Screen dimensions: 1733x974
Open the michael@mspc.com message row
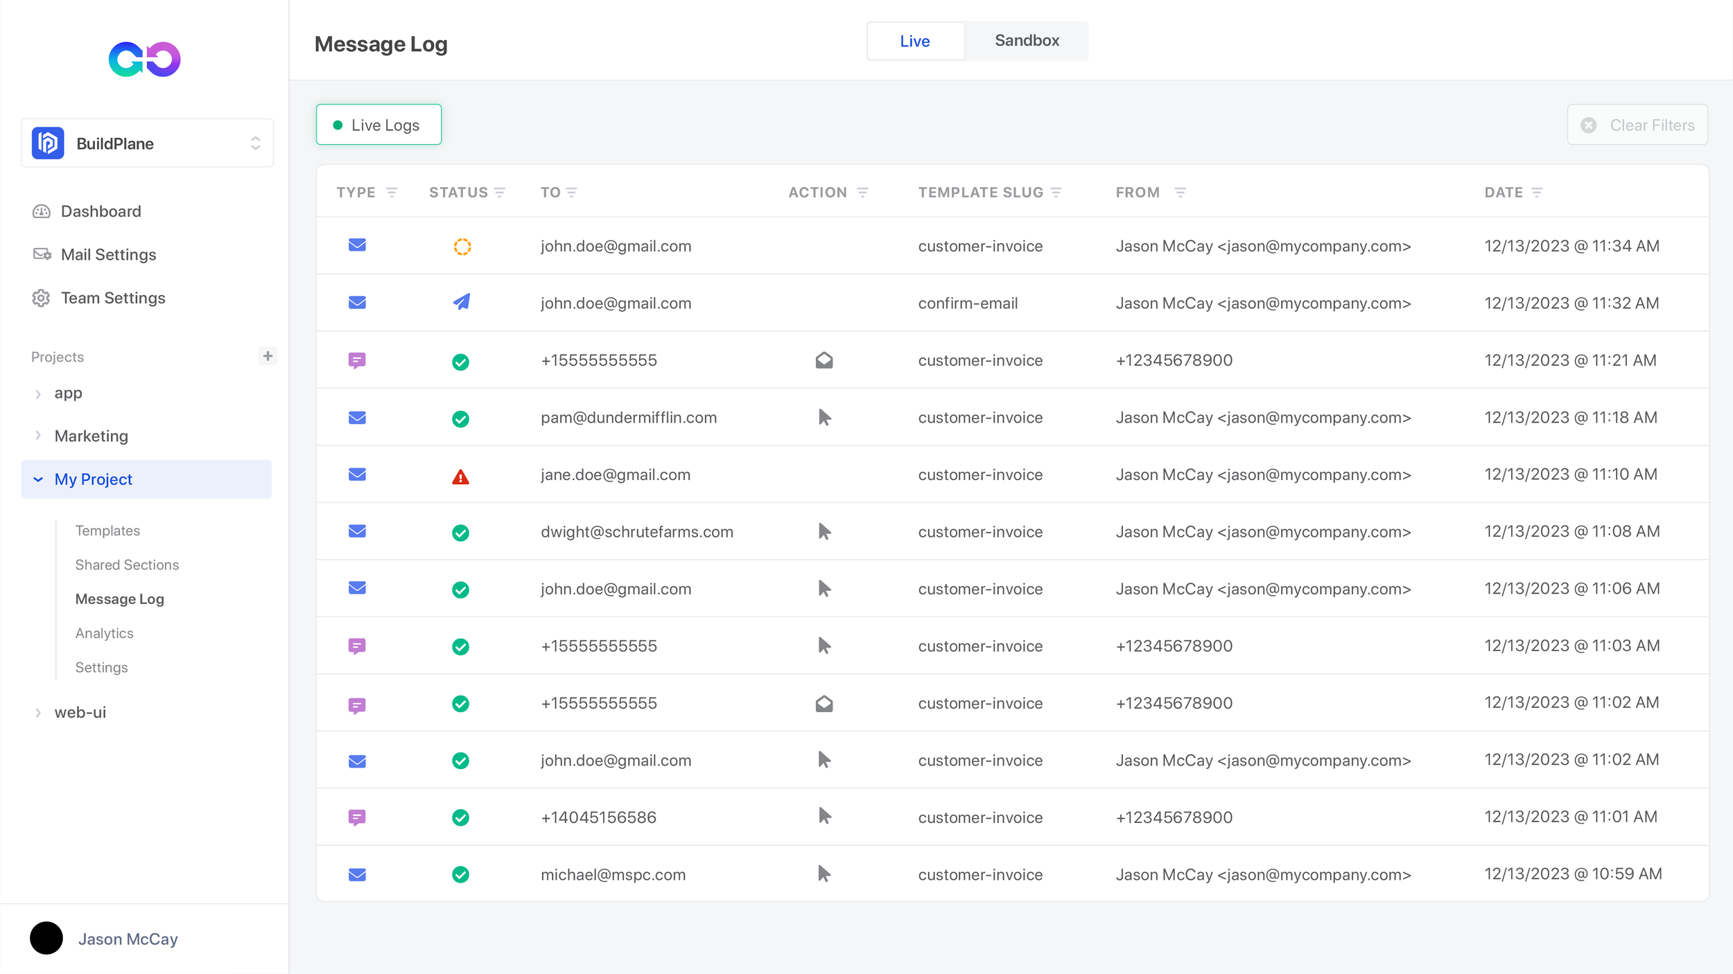tap(613, 874)
